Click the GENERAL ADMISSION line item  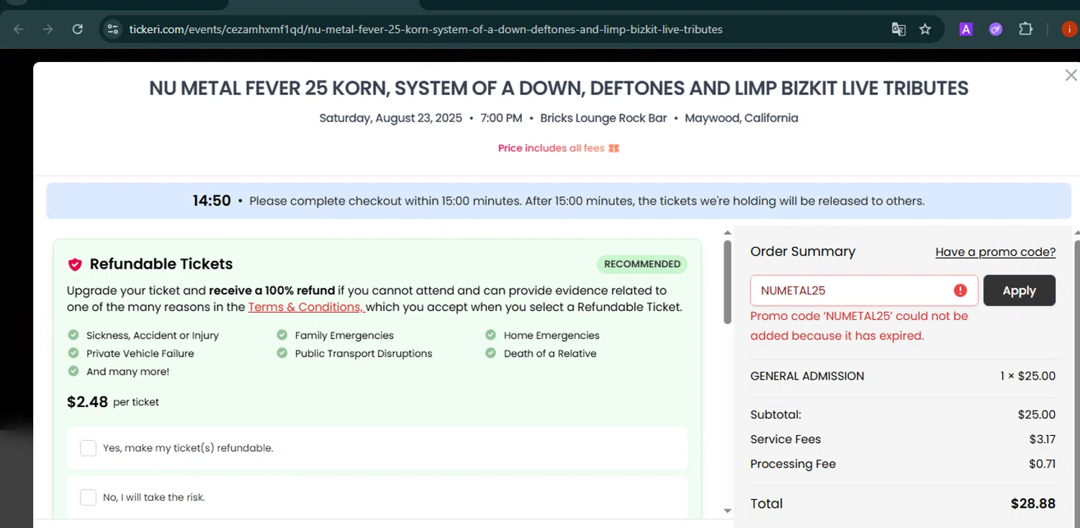click(807, 376)
